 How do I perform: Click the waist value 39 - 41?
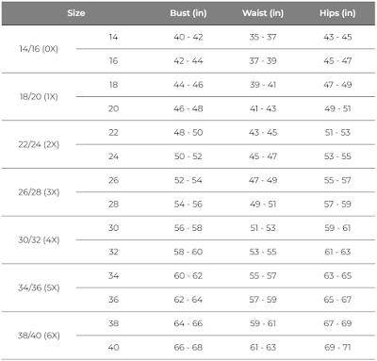pyautogui.click(x=263, y=85)
